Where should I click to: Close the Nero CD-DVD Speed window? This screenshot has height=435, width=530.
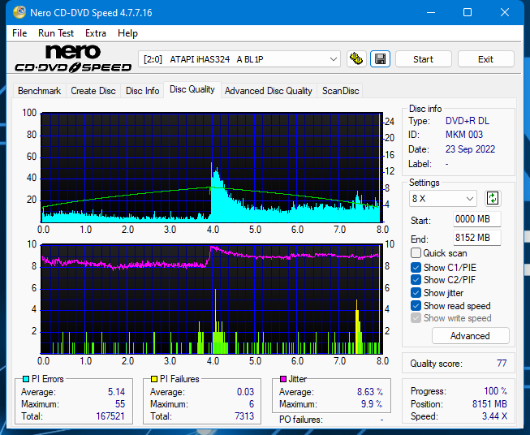point(505,12)
